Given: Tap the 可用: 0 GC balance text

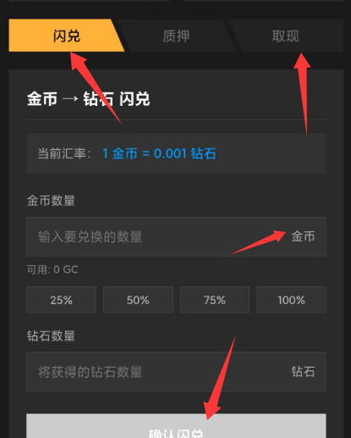Looking at the screenshot, I should click(52, 269).
